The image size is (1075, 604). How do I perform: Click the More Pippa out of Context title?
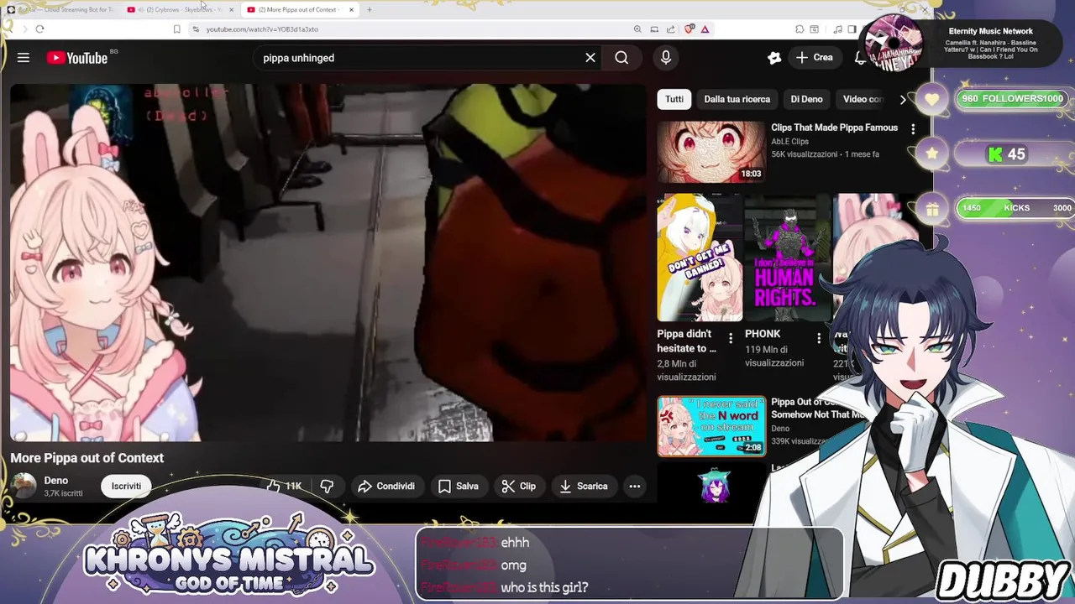87,458
